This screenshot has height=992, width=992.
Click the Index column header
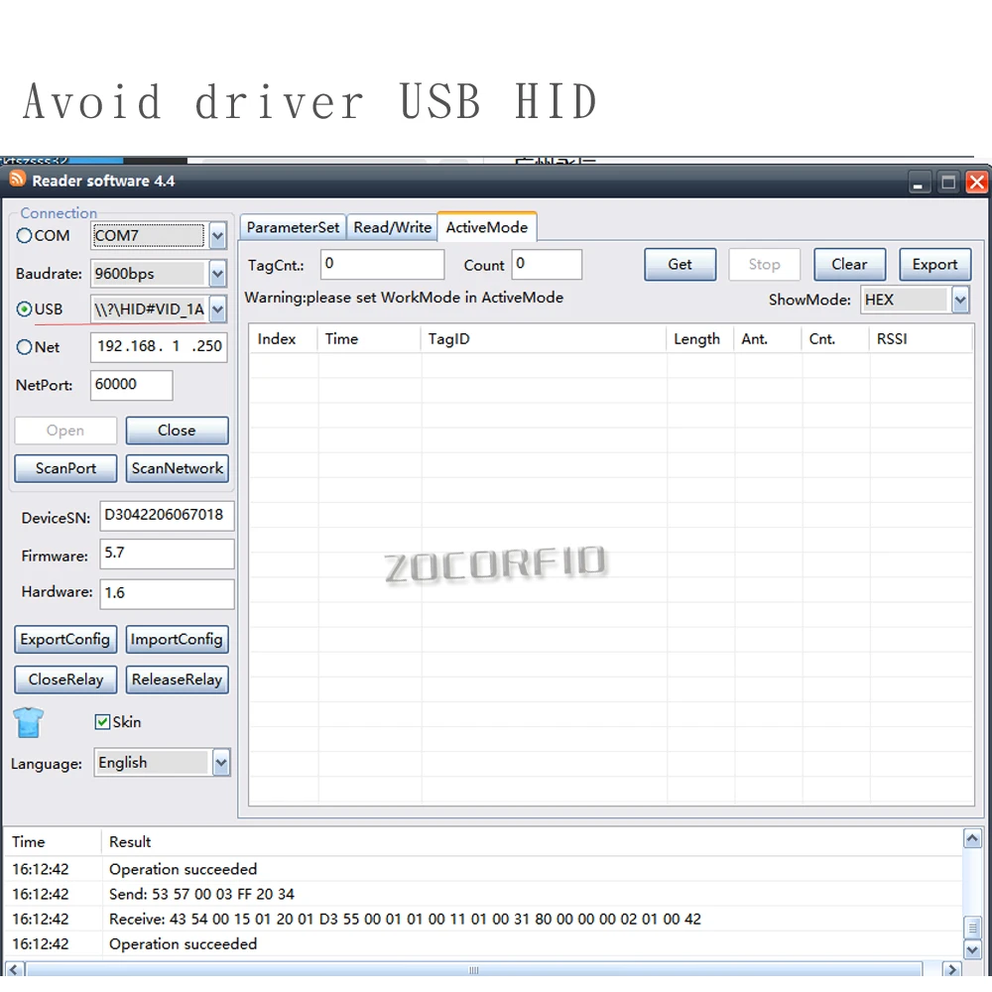pos(284,339)
